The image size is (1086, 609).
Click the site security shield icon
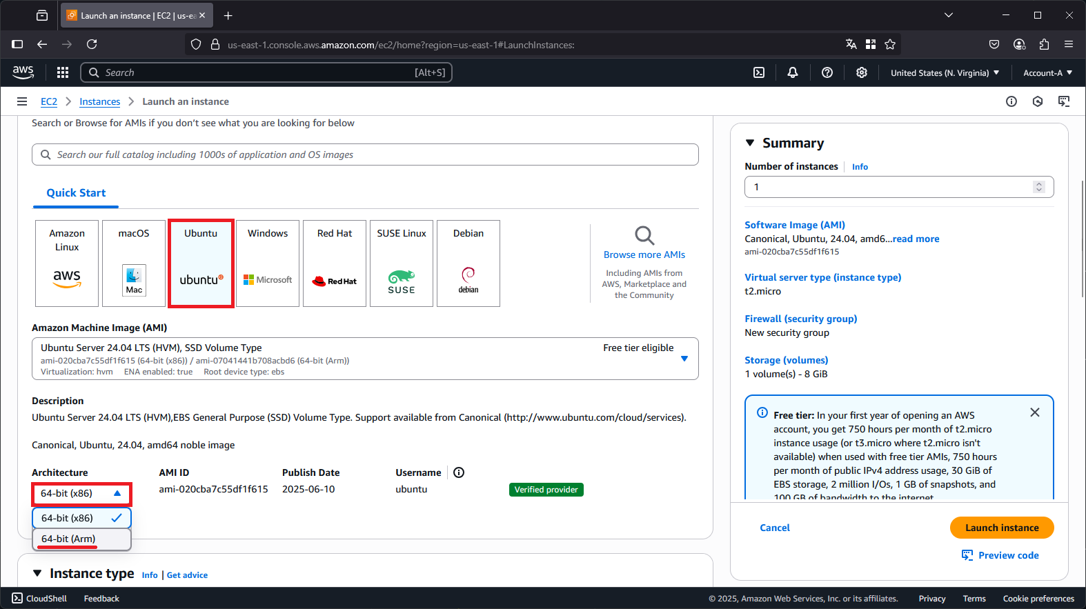[196, 44]
